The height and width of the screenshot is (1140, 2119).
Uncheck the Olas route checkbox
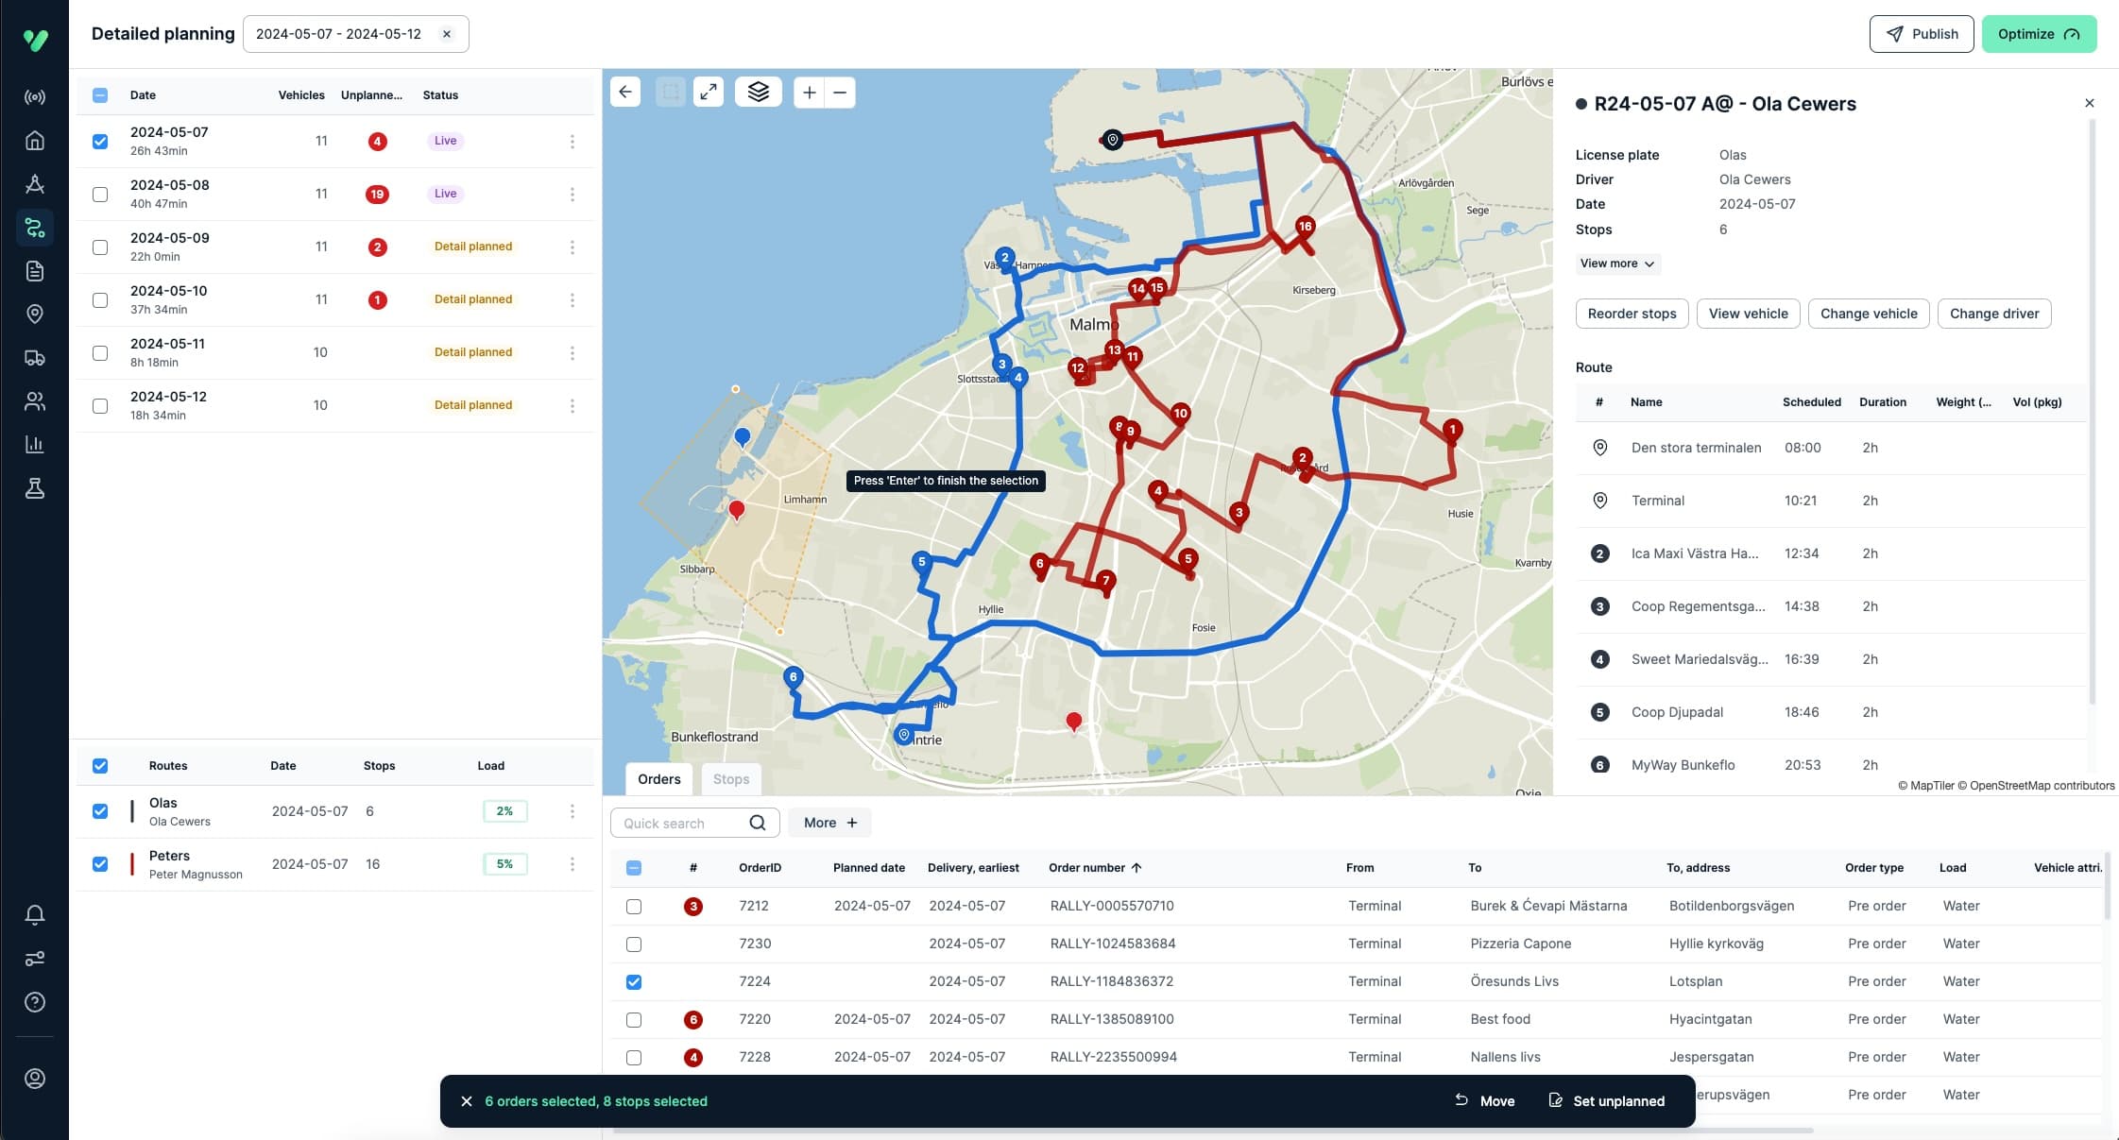(100, 810)
